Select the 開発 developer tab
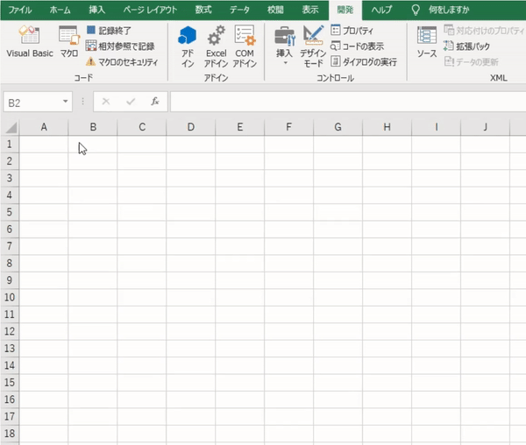Image resolution: width=526 pixels, height=445 pixels. tap(345, 10)
